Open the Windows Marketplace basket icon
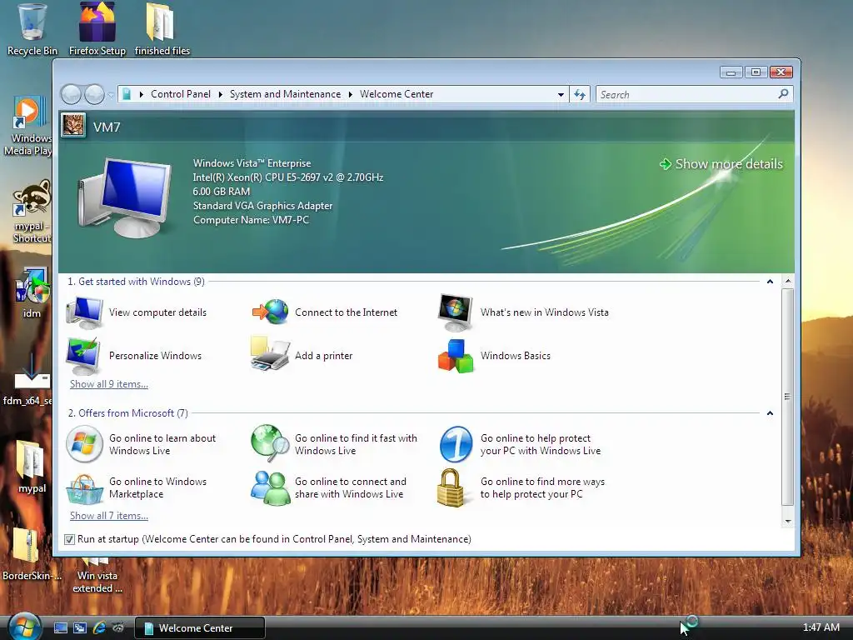The width and height of the screenshot is (853, 640). tap(84, 488)
